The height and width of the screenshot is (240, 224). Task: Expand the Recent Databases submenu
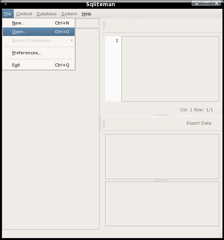click(x=39, y=41)
